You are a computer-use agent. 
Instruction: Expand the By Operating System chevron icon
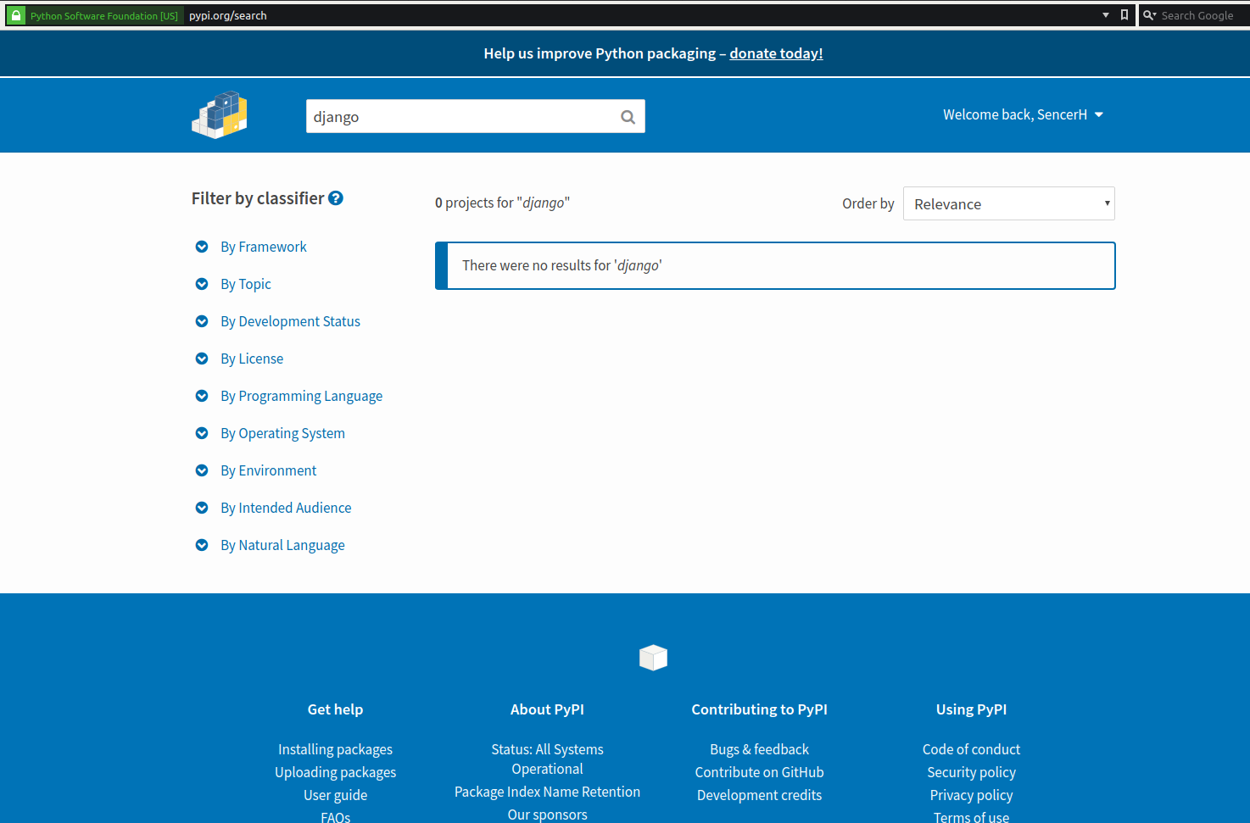coord(202,433)
